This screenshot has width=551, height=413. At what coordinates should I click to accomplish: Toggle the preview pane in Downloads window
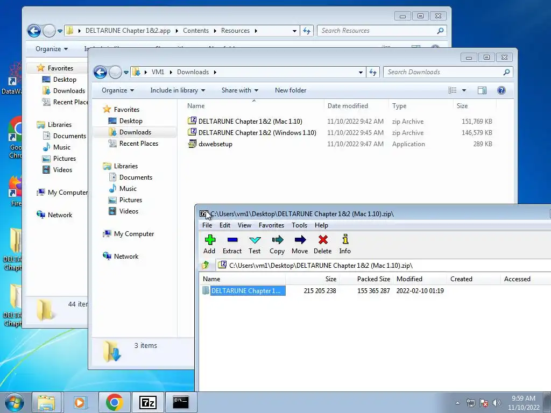[482, 90]
